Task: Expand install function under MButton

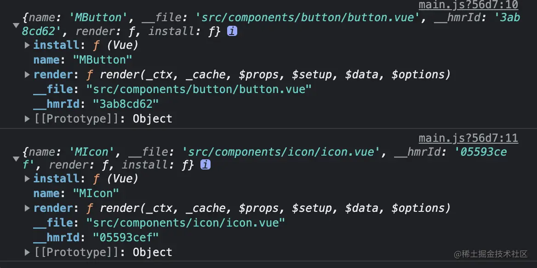Action: tap(28, 45)
